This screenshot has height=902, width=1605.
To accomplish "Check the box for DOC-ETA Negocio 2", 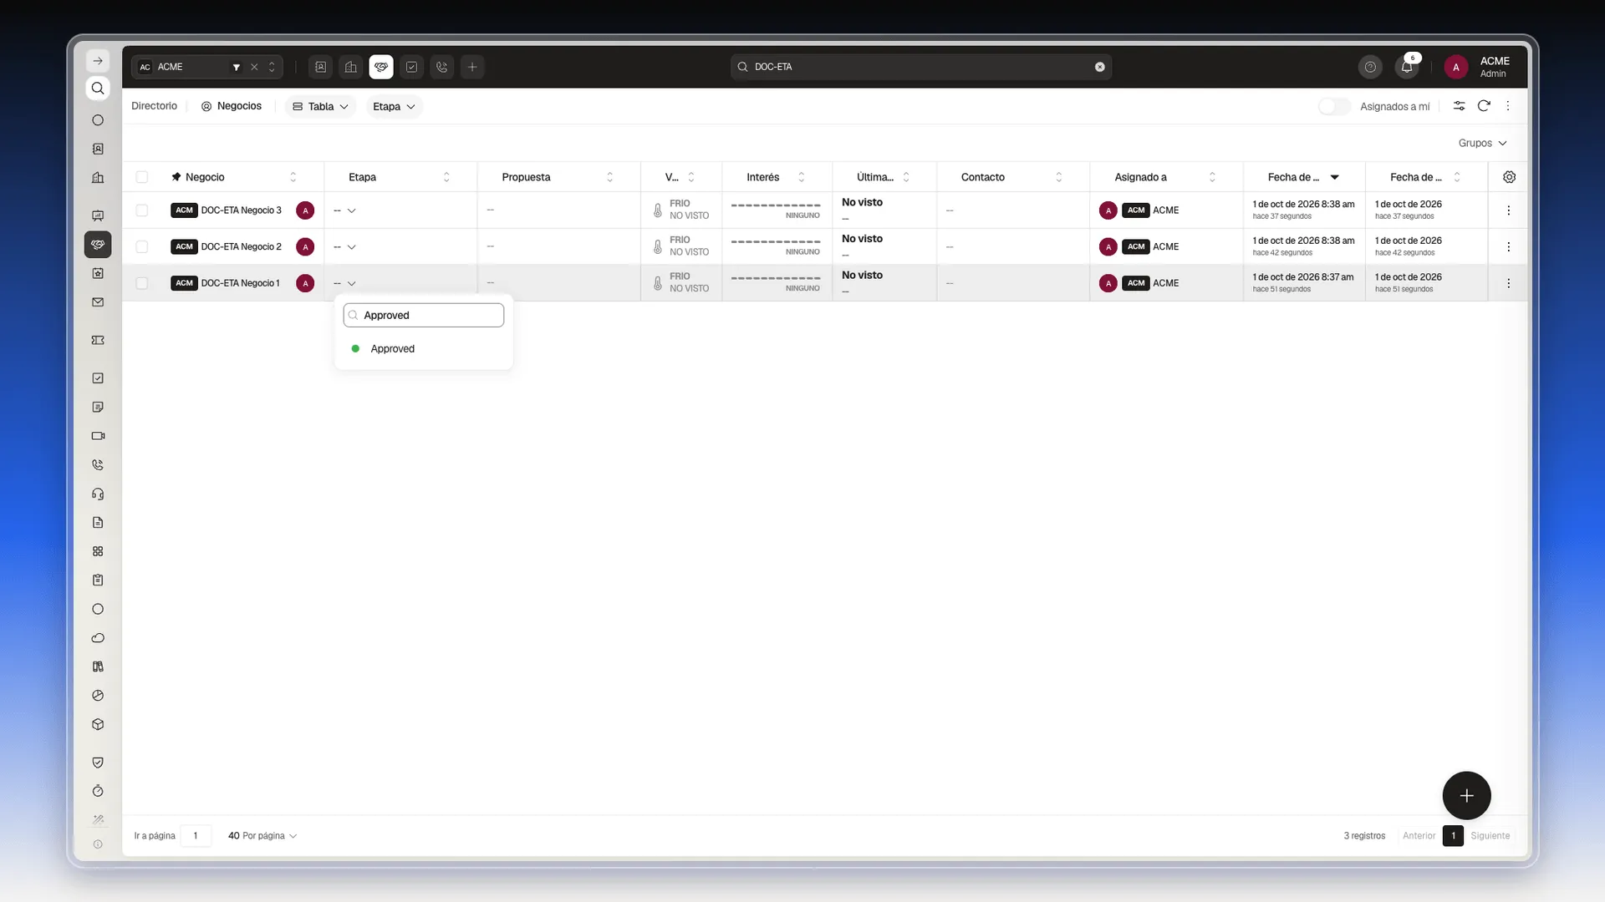I will pyautogui.click(x=142, y=246).
